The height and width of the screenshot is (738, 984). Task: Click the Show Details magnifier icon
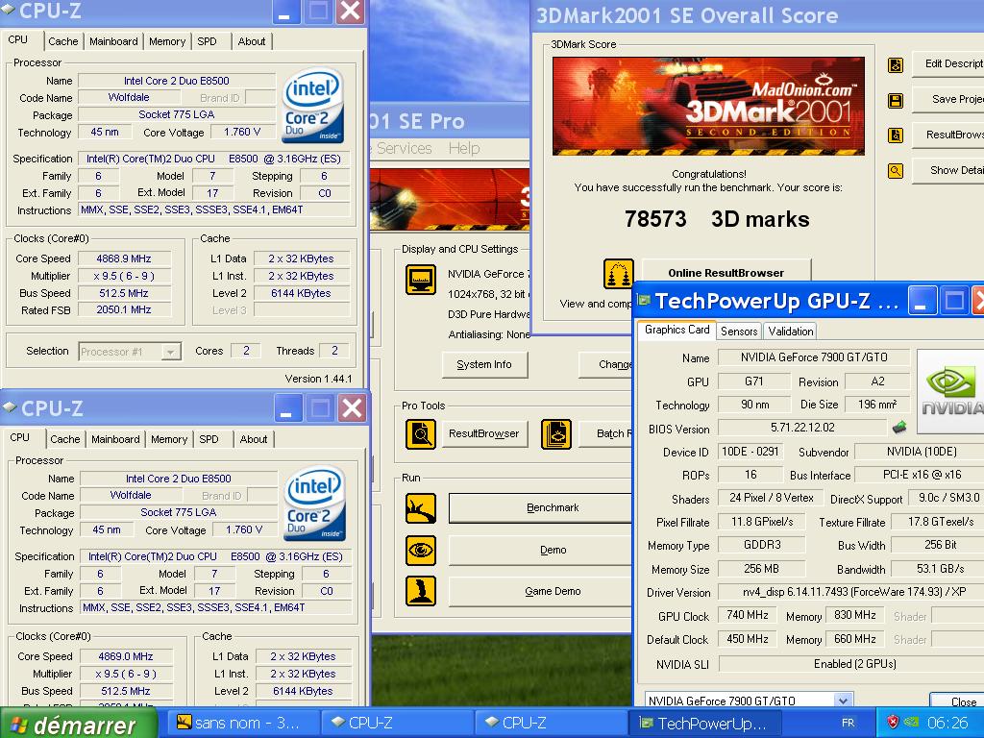tap(896, 170)
